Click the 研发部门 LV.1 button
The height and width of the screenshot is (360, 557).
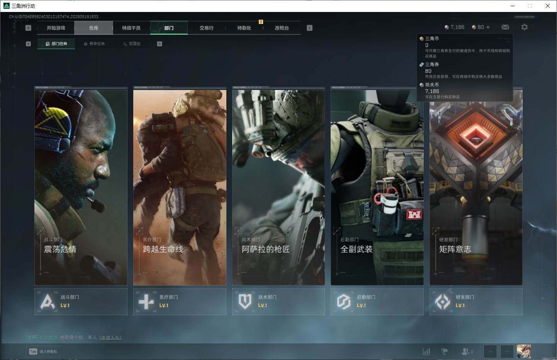tap(476, 301)
